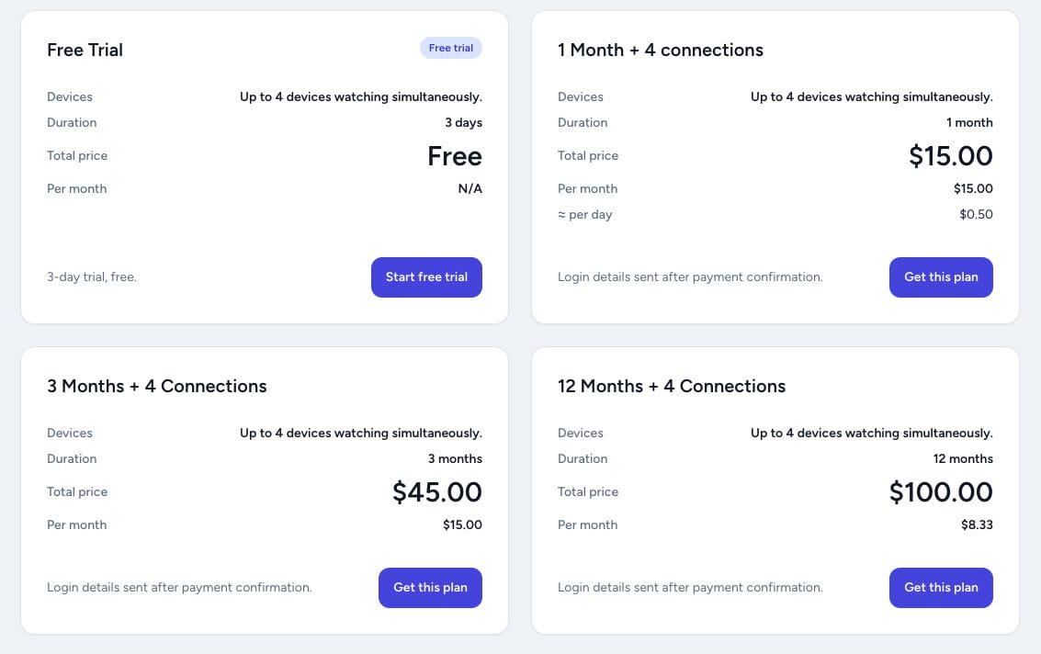
Task: Purchase the 12 Months plan via its button
Action: [941, 587]
